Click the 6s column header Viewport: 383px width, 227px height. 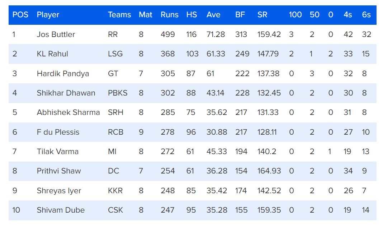click(366, 15)
